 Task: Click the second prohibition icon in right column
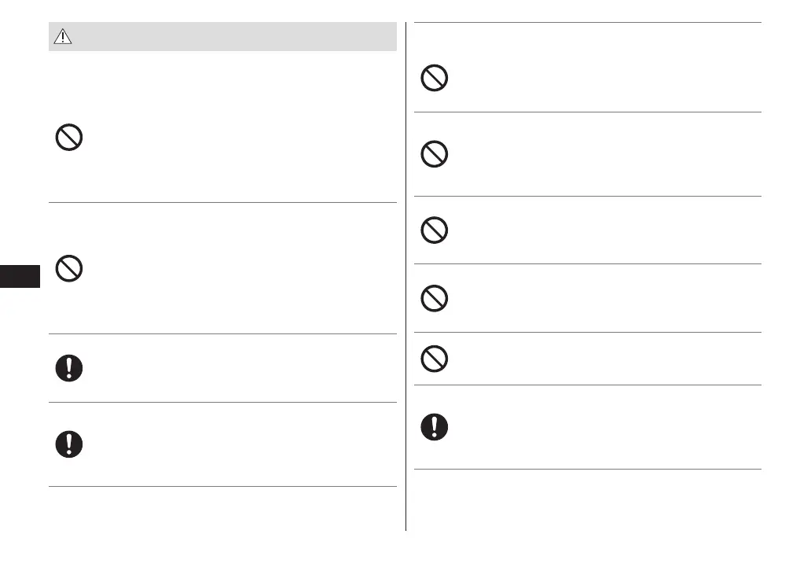pos(435,154)
